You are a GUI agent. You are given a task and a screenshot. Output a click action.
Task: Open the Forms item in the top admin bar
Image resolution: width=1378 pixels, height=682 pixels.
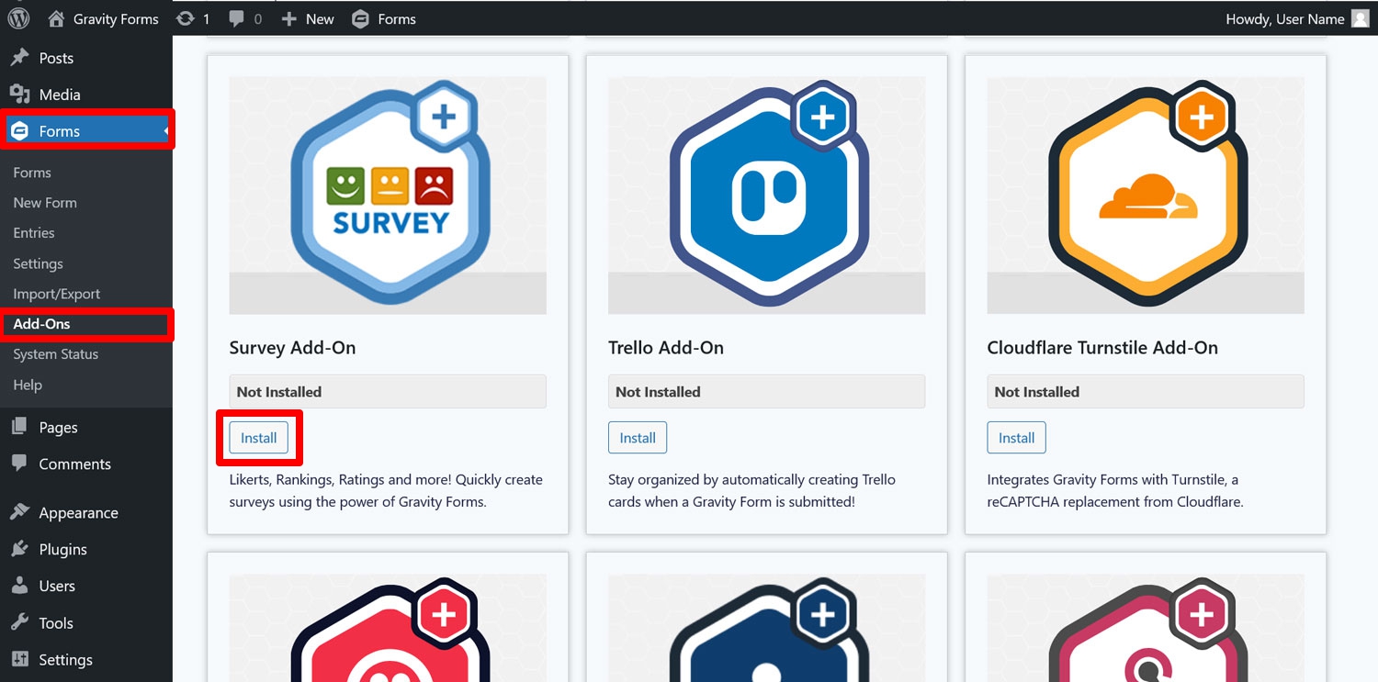pos(384,18)
